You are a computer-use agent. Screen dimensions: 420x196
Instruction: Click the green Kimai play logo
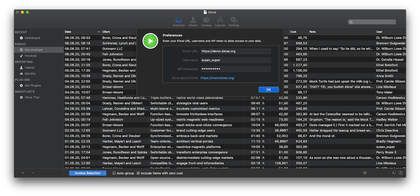coord(150,41)
